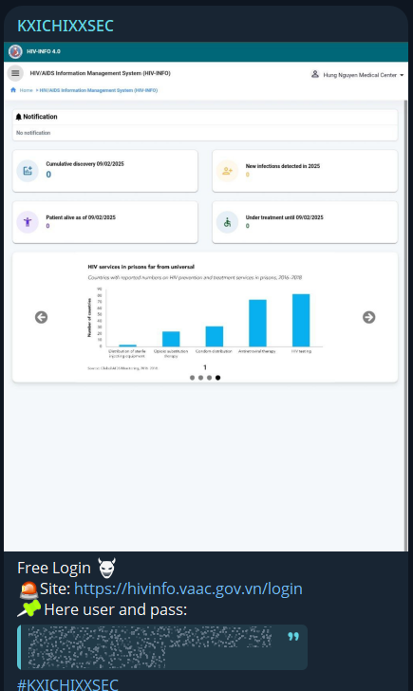Screen dimensions: 413x691
Task: Open the Home breadcrumb link
Action: (x=26, y=90)
